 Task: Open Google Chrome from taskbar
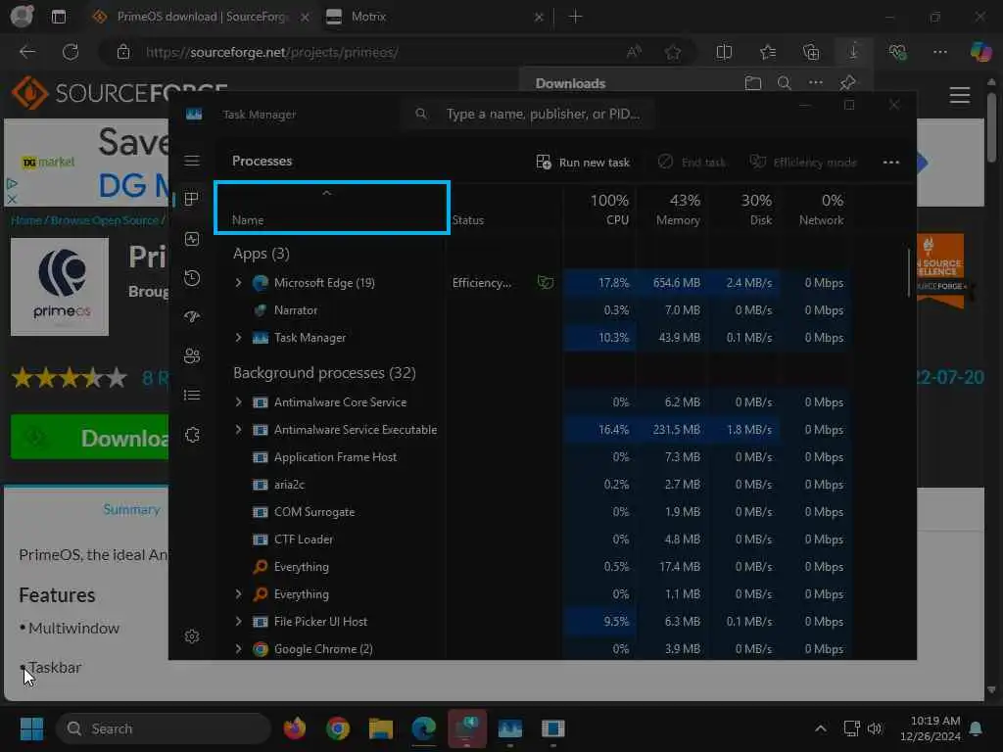click(x=338, y=728)
